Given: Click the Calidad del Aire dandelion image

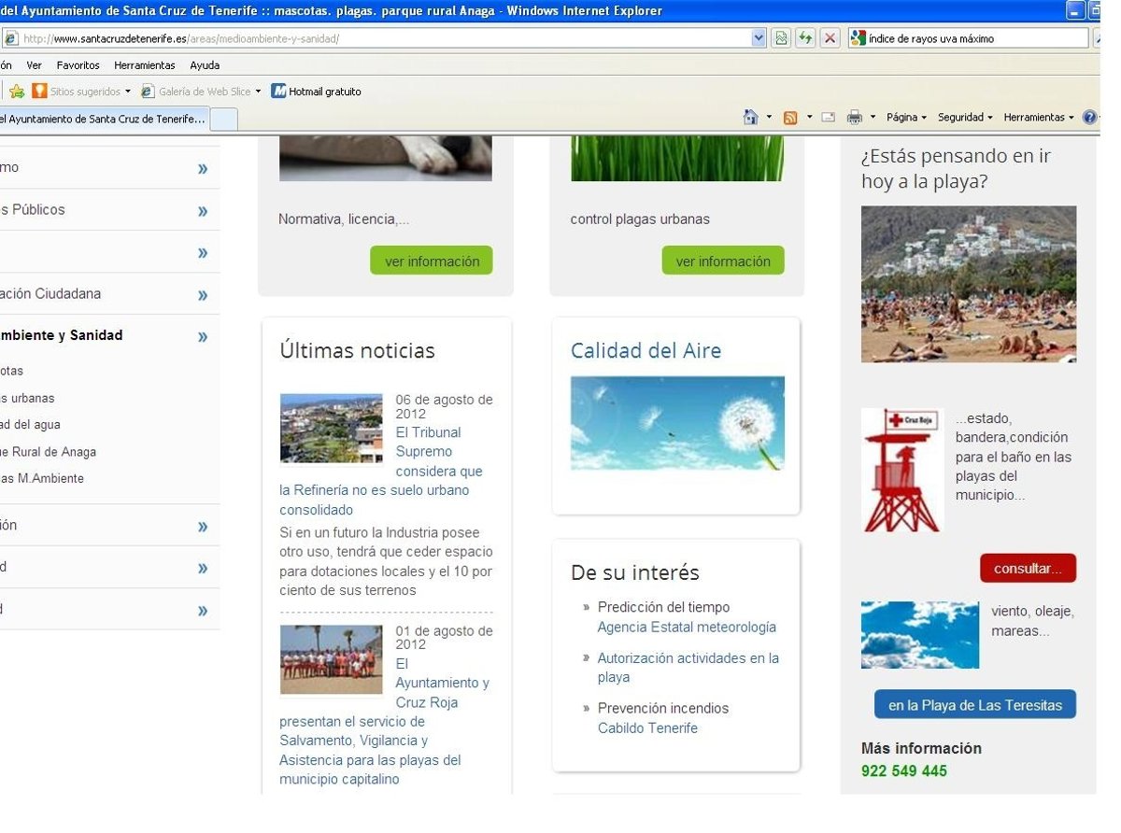Looking at the screenshot, I should coord(677,423).
